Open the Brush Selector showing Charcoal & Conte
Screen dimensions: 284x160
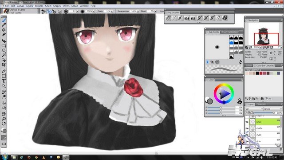[x=20, y=11]
